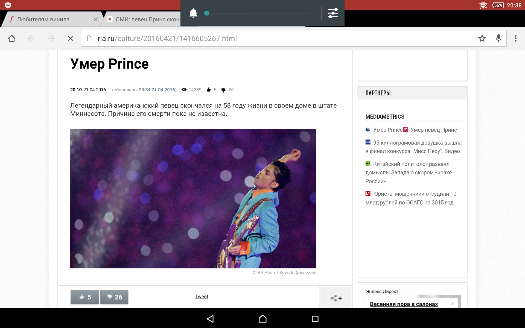Open Умер певец Принс partner link

click(x=433, y=130)
